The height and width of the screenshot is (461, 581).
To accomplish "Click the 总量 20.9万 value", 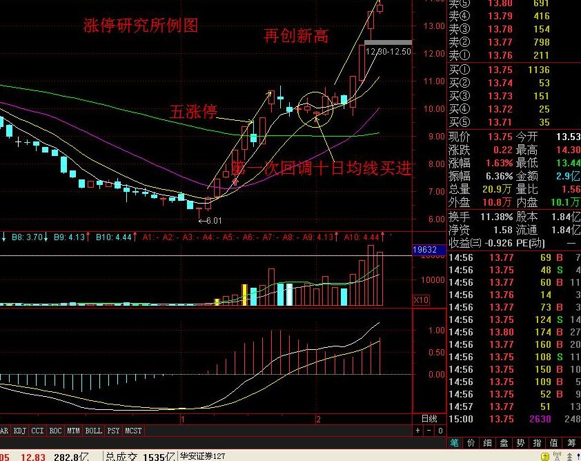I will 497,189.
